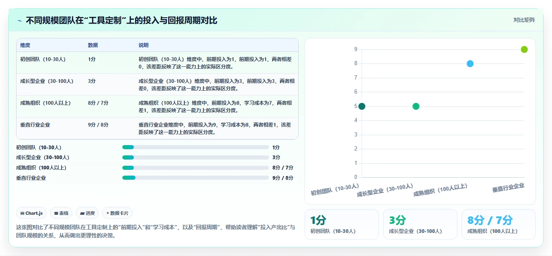The image size is (552, 256).
Task: Click the description paragraph below the tags
Action: point(155,231)
